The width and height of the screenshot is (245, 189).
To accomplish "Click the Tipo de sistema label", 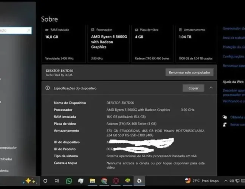I will 66,156.
